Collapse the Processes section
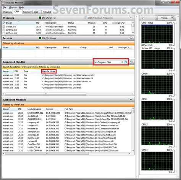Screen dimensions: 181x180 [x=131, y=18]
